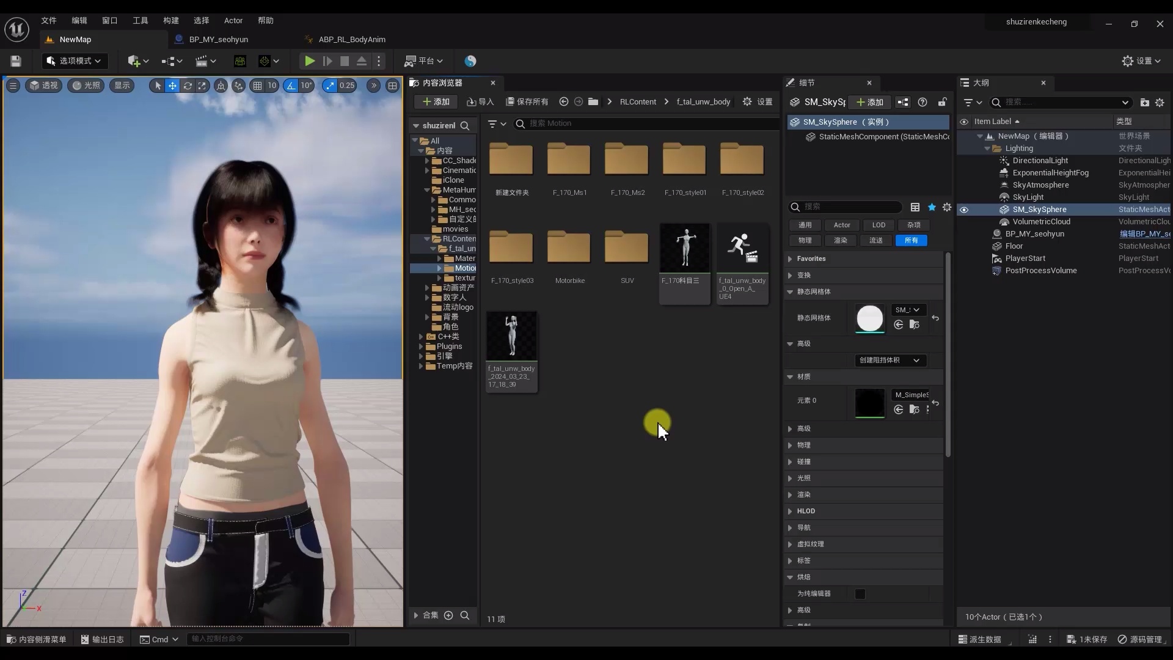Viewport: 1173px width, 660px height.
Task: Click the 编辑BP_MY_seohyun link in the outliner
Action: pyautogui.click(x=1144, y=234)
